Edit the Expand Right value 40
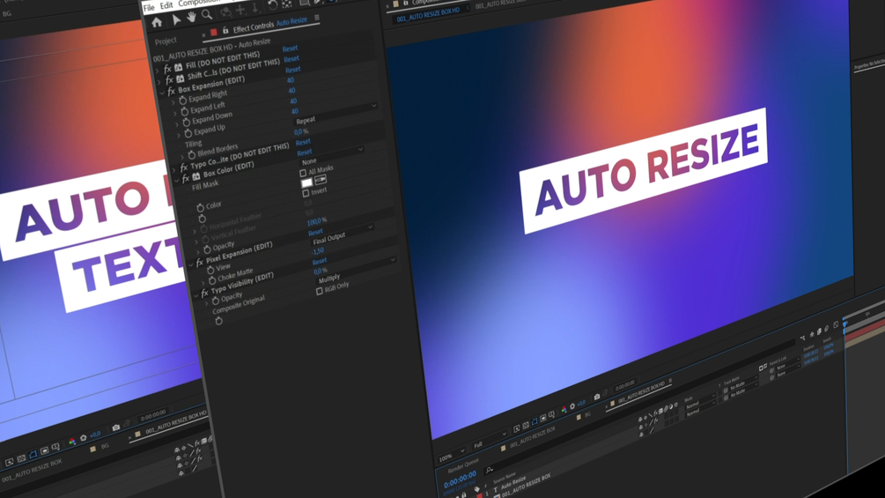Image resolution: width=885 pixels, height=498 pixels. [290, 80]
